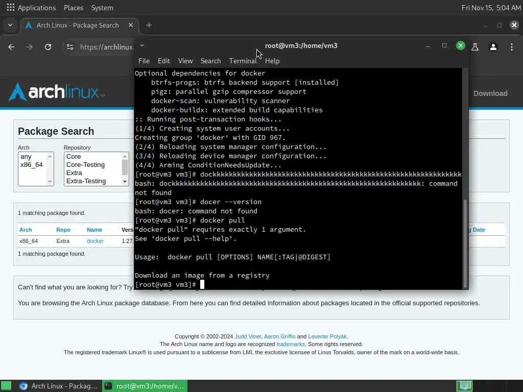The image size is (523, 392).
Task: Click down arrow of Repository listbox
Action: pyautogui.click(x=125, y=182)
